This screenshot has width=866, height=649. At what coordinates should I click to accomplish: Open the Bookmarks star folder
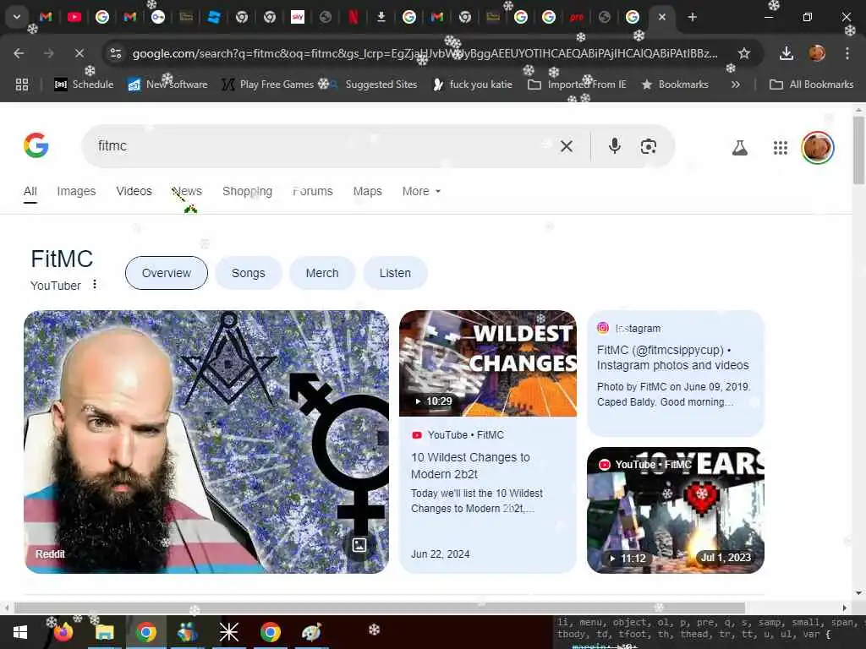tap(675, 85)
